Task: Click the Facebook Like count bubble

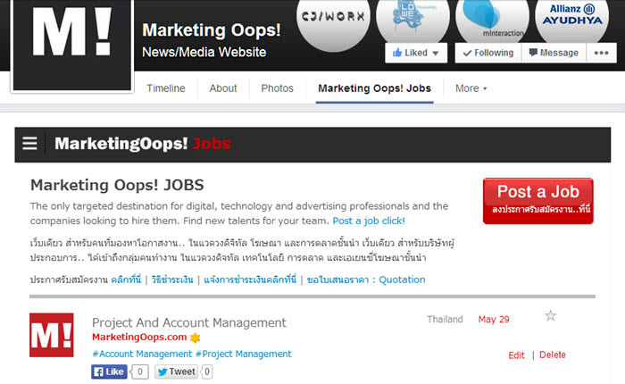Action: click(139, 371)
